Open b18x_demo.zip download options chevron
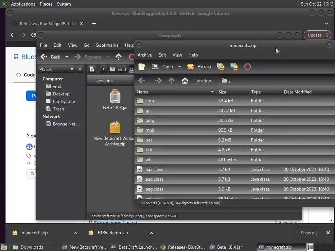 click(151, 233)
